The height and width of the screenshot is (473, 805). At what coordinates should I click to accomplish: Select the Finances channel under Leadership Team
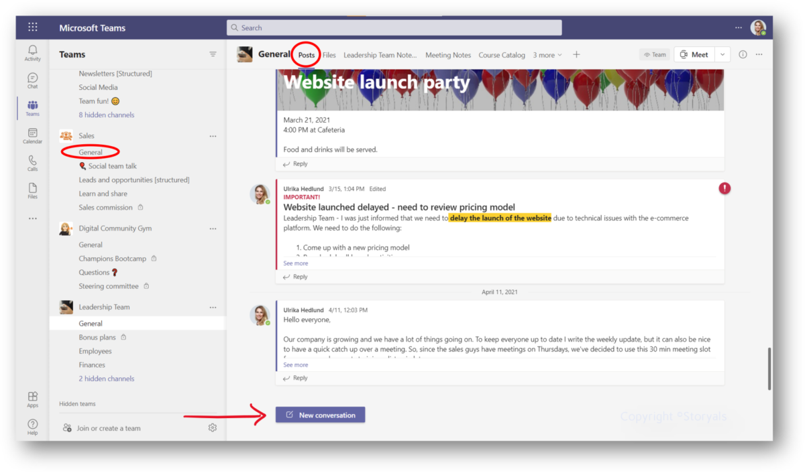pos(91,364)
